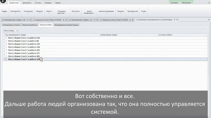The height and width of the screenshot is (118, 211).
Task: Open the Финансы ribbon dropdown
Action: (x=40, y=12)
